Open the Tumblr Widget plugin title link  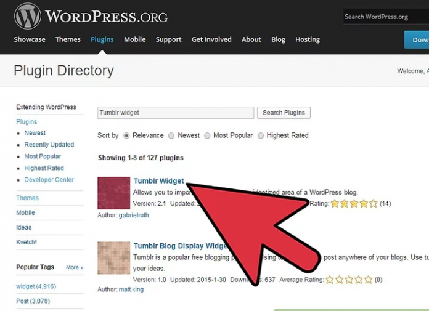pyautogui.click(x=158, y=181)
